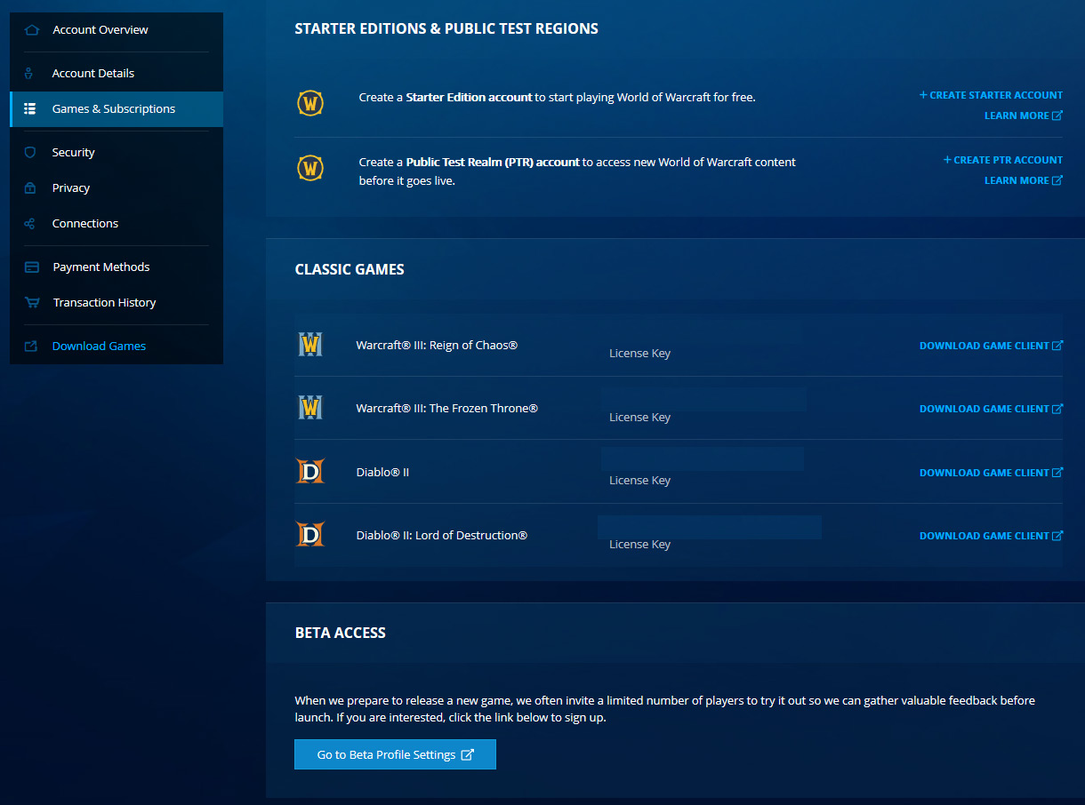Download game client for The Frozen Throne
This screenshot has height=805, width=1085.
991,409
